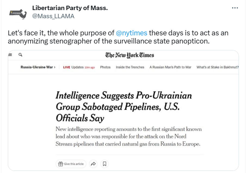Click the @nytimes mention link
This screenshot has height=173, width=246.
[132, 33]
